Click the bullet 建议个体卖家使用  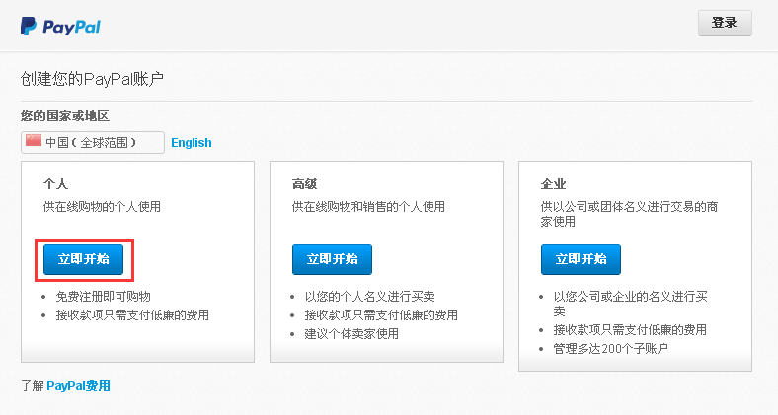point(351,334)
